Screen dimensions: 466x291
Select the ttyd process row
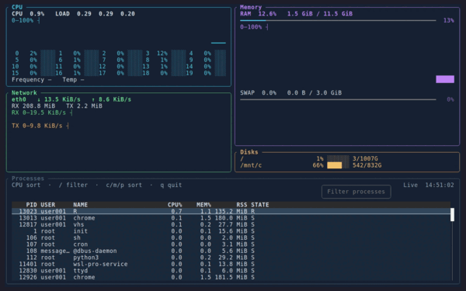(x=231, y=271)
